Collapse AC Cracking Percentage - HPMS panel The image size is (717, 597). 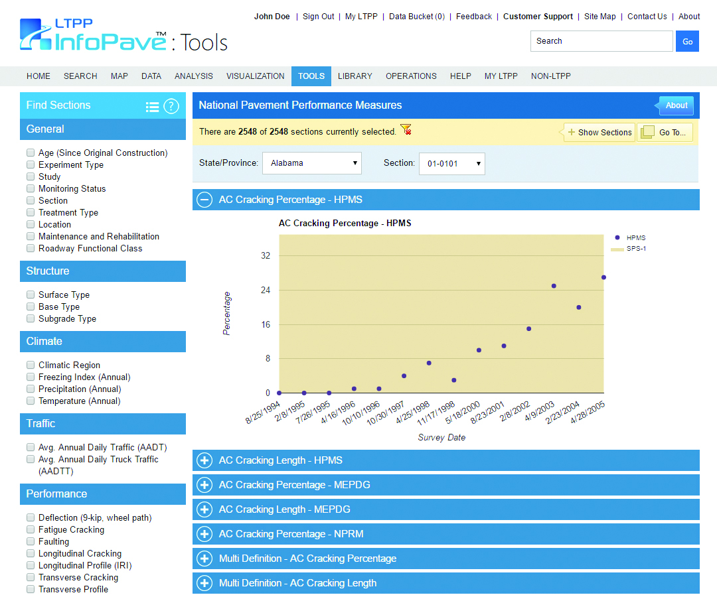pos(204,200)
